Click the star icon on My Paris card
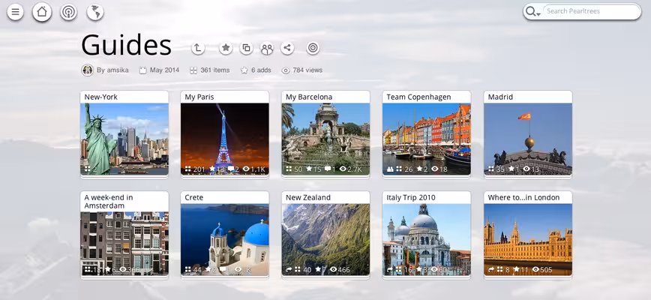 click(212, 169)
